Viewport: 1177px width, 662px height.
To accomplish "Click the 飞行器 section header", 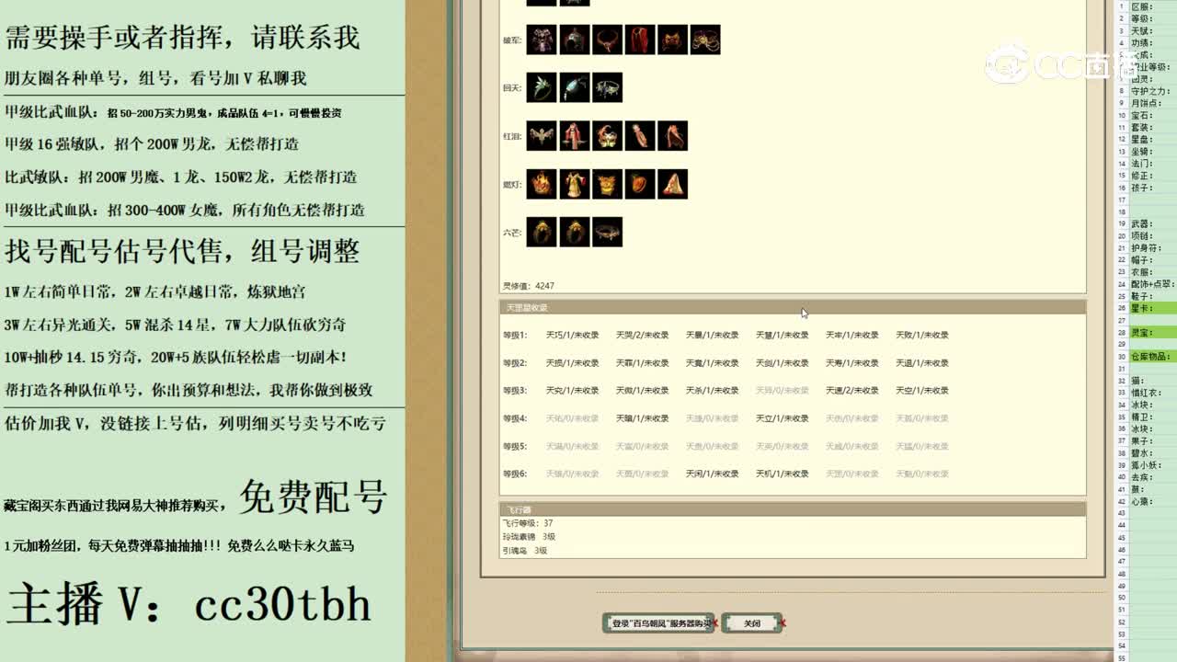I will click(x=793, y=509).
